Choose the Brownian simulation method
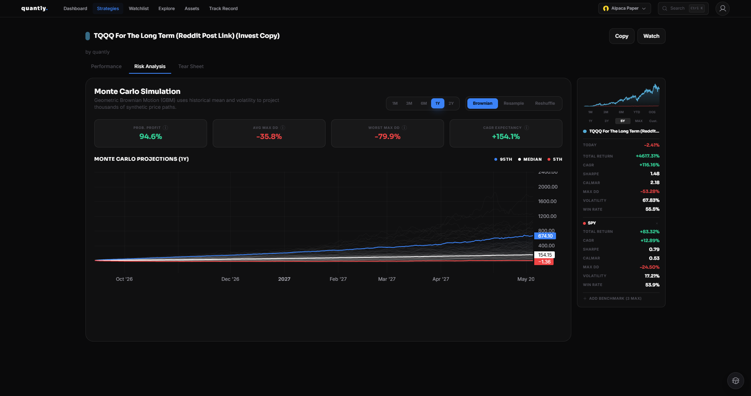 [483, 104]
